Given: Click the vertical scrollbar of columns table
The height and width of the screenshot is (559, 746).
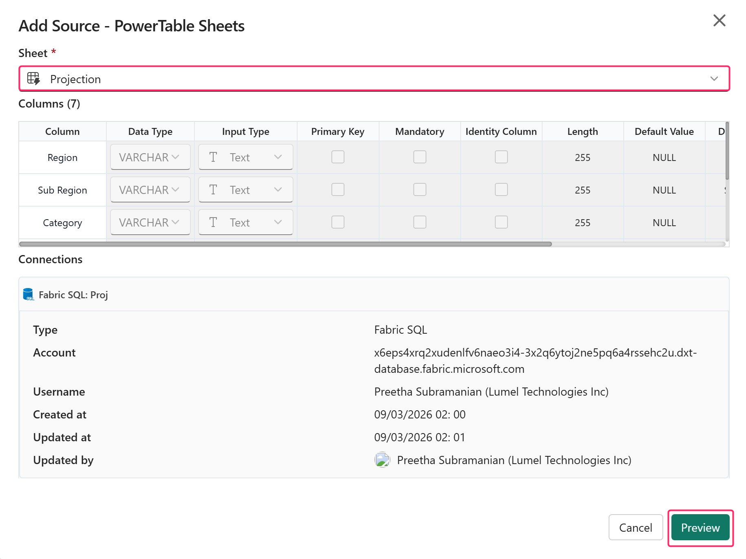Looking at the screenshot, I should tap(727, 152).
